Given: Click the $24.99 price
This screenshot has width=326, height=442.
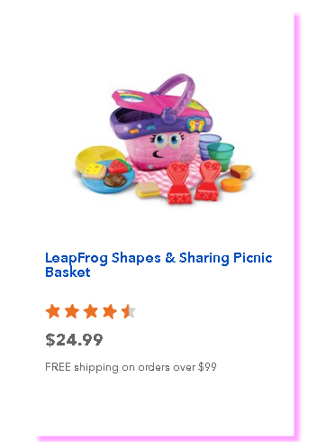Looking at the screenshot, I should pos(74,340).
